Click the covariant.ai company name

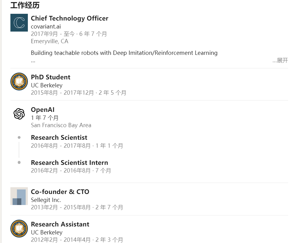[x=46, y=26]
